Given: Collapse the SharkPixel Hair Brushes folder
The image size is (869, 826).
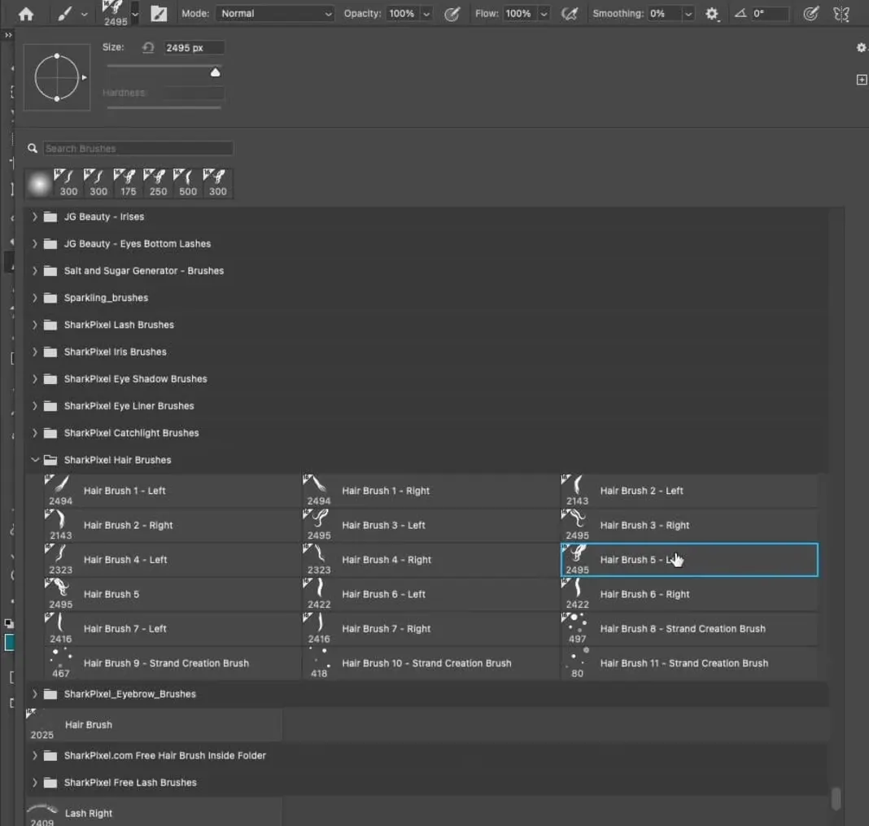Looking at the screenshot, I should click(x=34, y=460).
